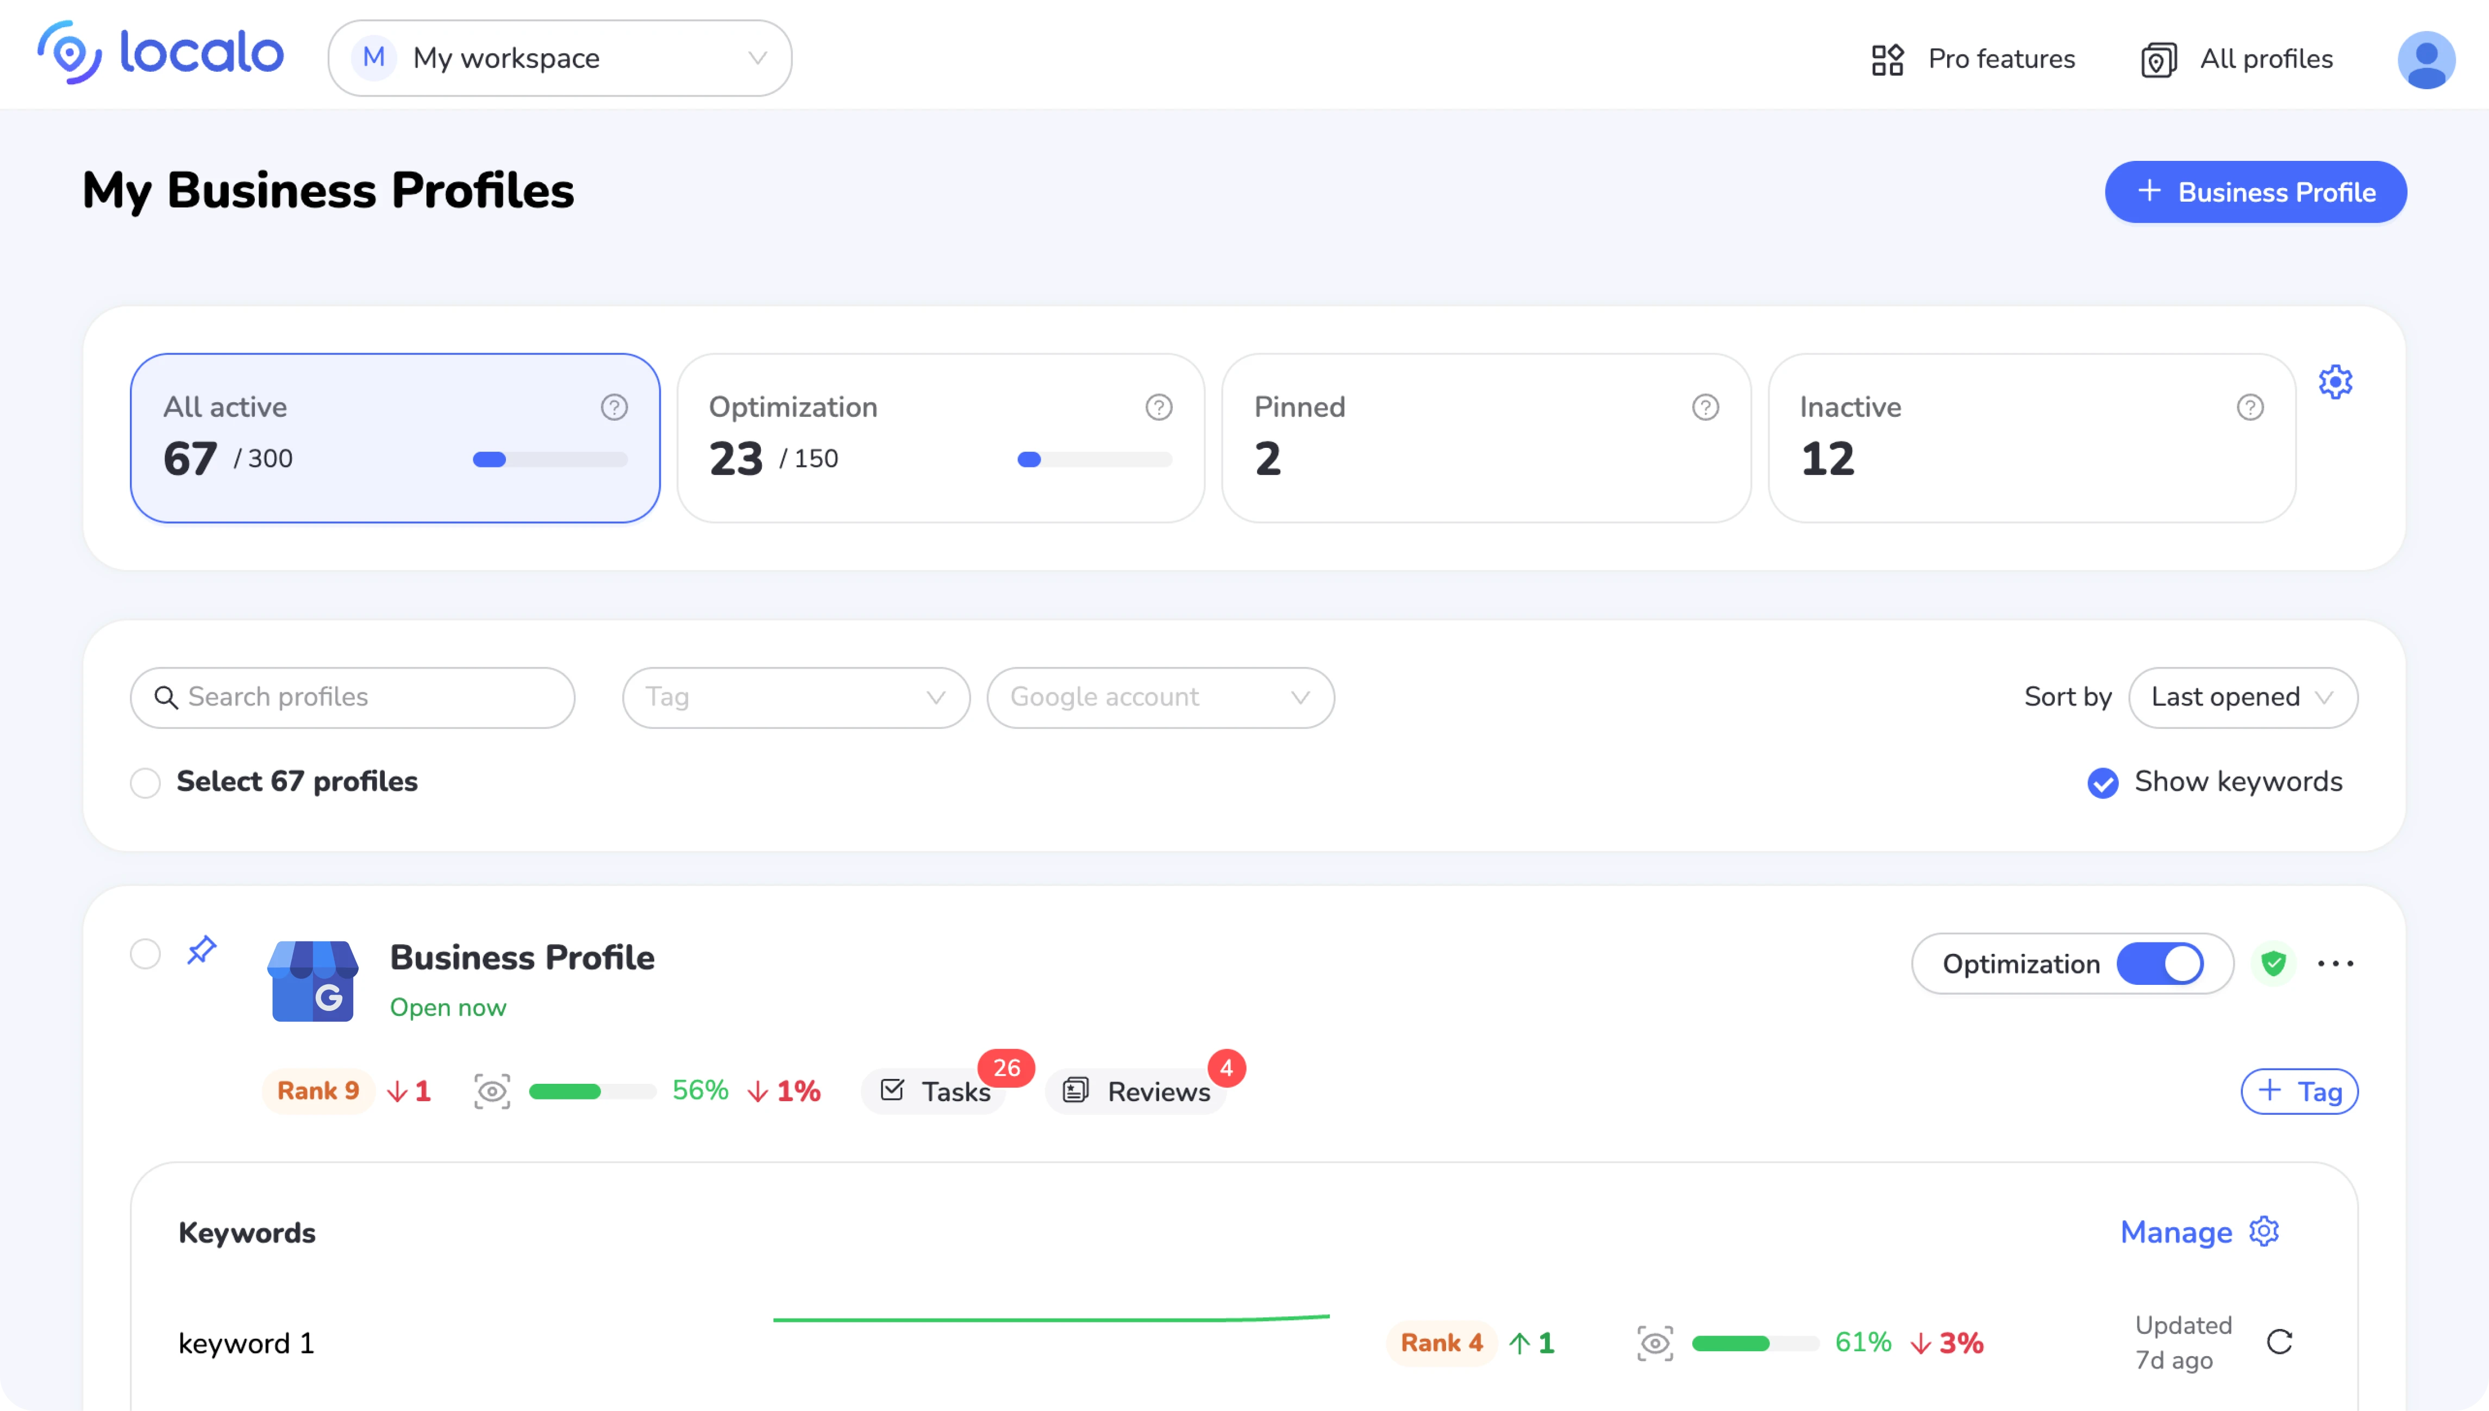Viewport: 2489px width, 1411px height.
Task: Open Reviews with 4 notifications
Action: 1140,1090
